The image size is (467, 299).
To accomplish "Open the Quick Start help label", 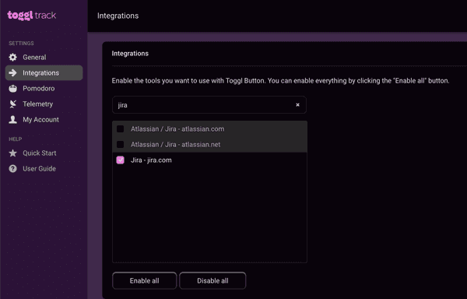I will pos(40,153).
